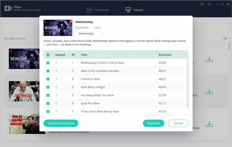Uncheck episode 7 If You Don't Woe Me by Now
The image size is (232, 147).
click(x=48, y=111)
